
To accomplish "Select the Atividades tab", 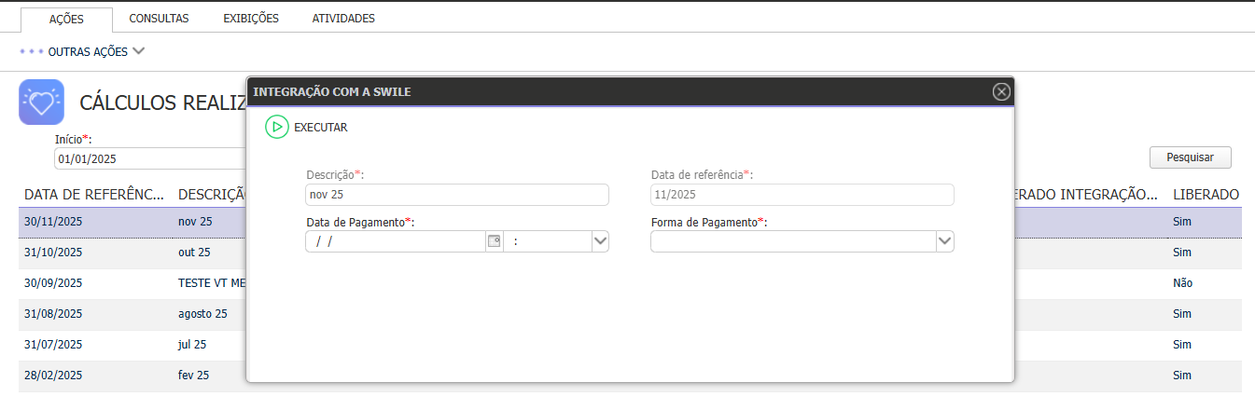I will (343, 19).
